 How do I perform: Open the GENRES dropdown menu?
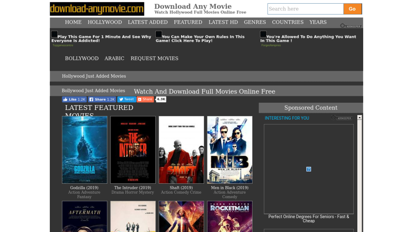coord(255,22)
